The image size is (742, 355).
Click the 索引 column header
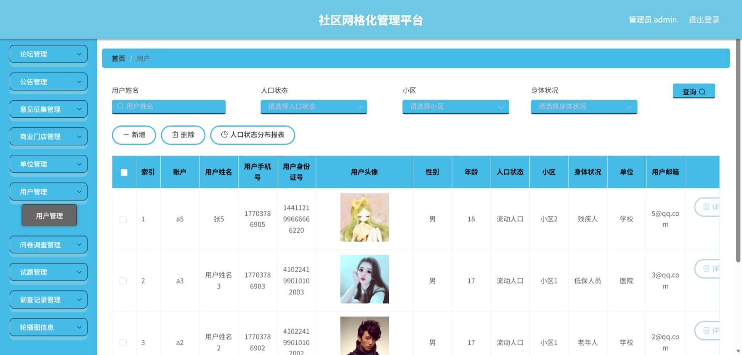point(148,172)
